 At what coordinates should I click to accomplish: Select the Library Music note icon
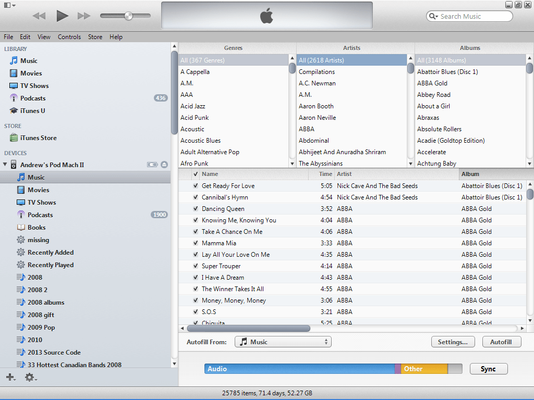14,60
